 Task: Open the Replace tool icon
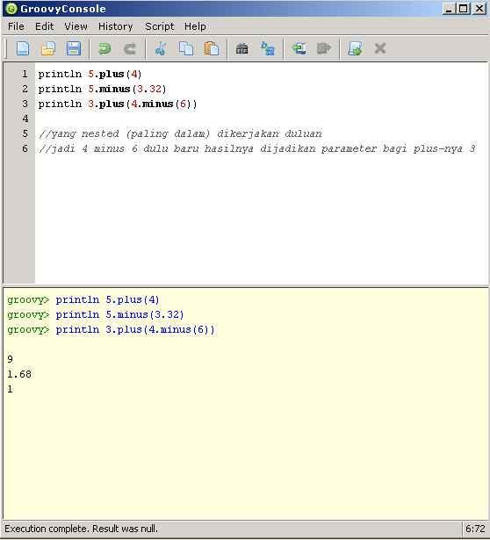[x=268, y=48]
